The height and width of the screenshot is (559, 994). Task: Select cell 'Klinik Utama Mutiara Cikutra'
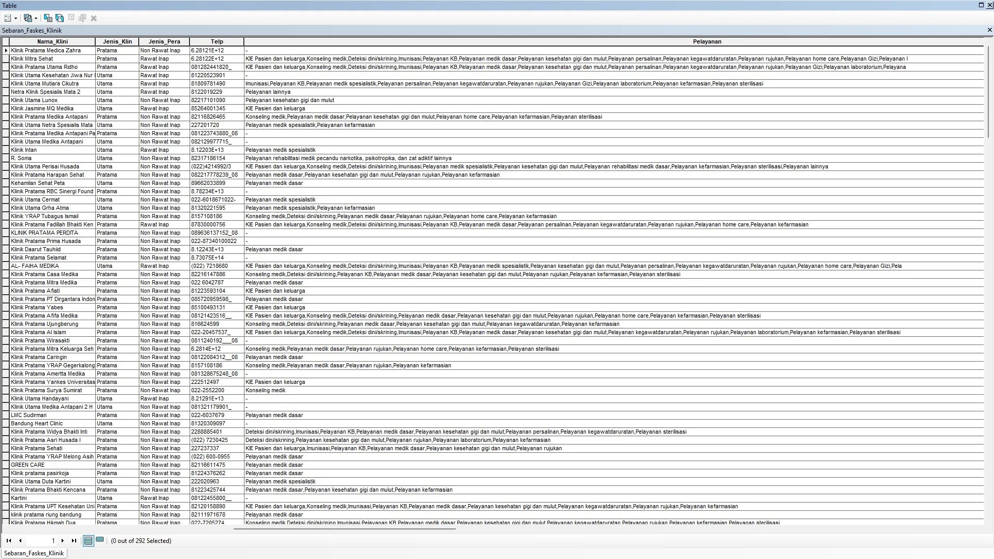[x=52, y=83]
